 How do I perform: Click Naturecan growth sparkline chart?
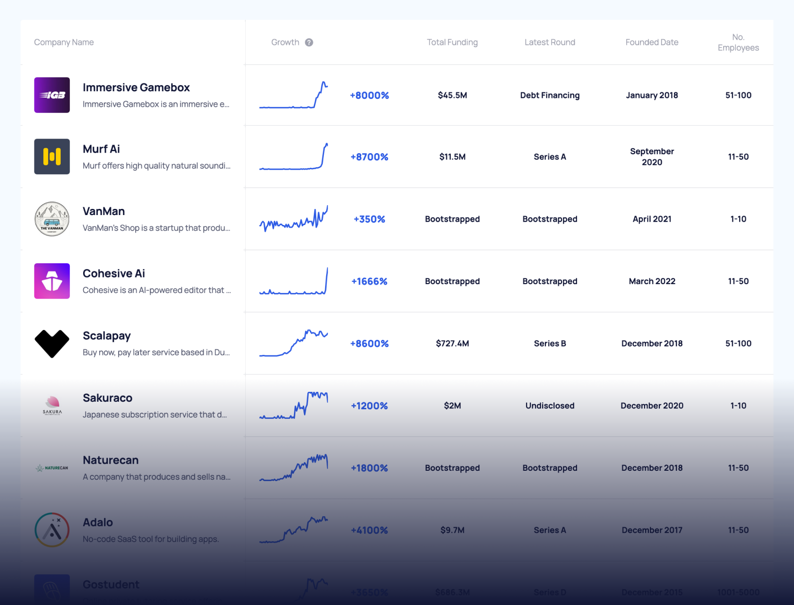coord(293,468)
